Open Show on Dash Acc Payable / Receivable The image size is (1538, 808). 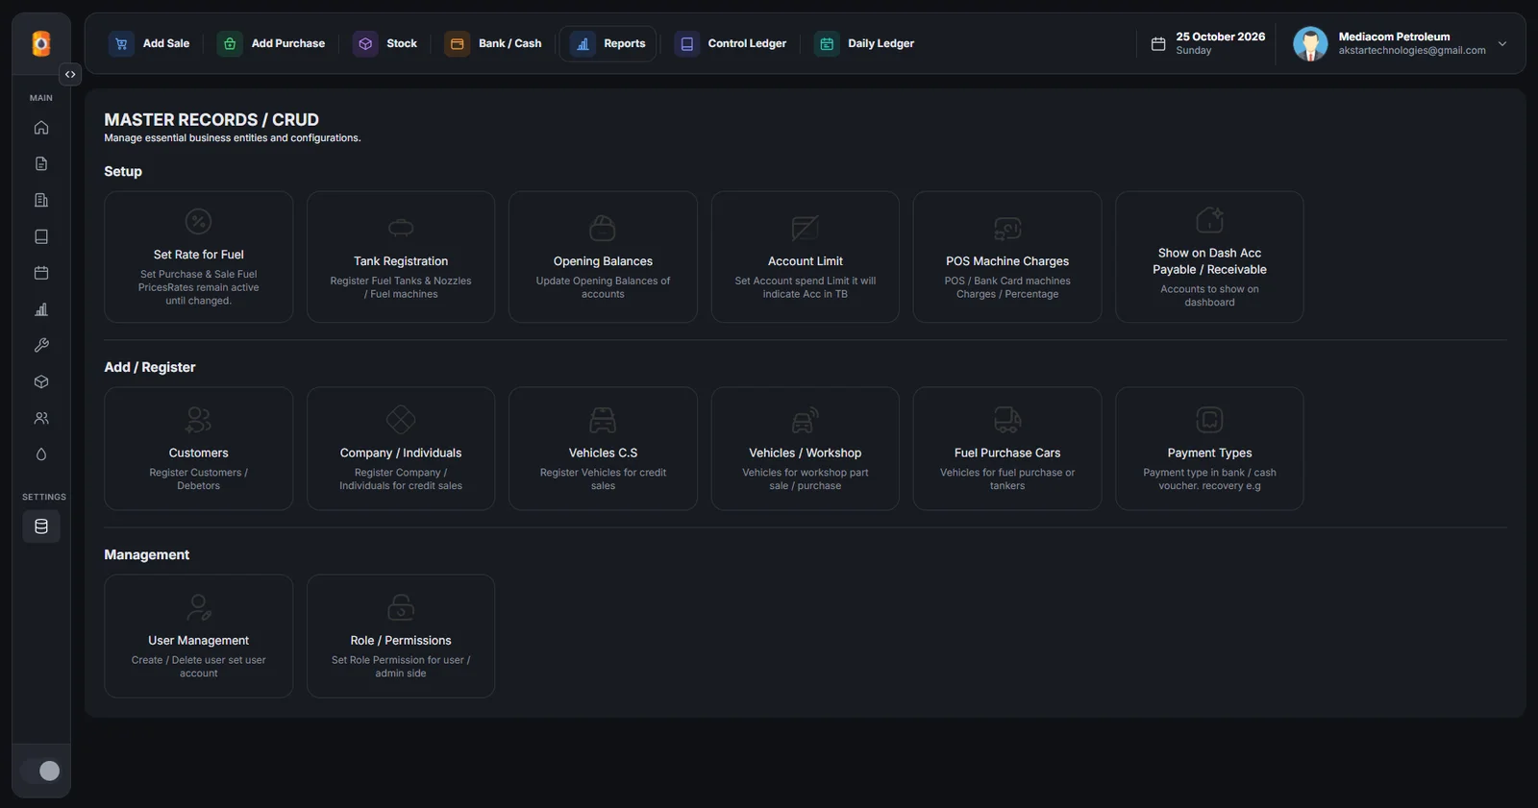click(1209, 257)
